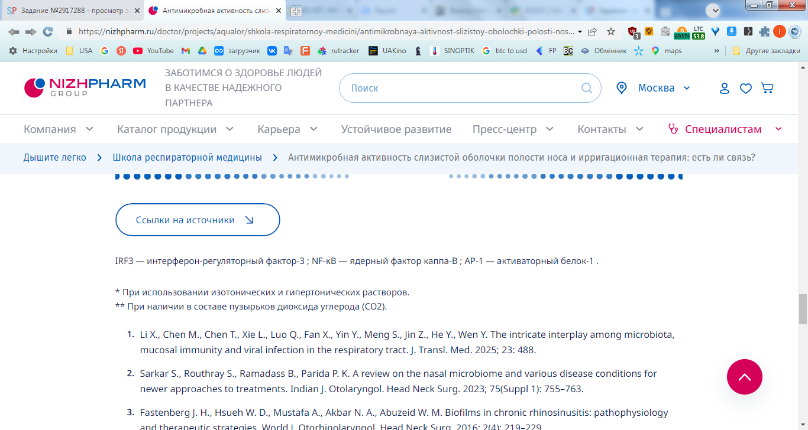Click the Bitcoin price extension icon
Screen dimensions: 808x430
pos(682,32)
